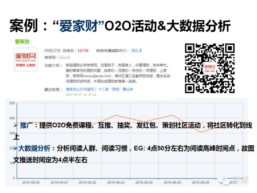257x193 pixels.
Task: Click the chart peak point at 2015-09-25
Action: tap(172, 115)
